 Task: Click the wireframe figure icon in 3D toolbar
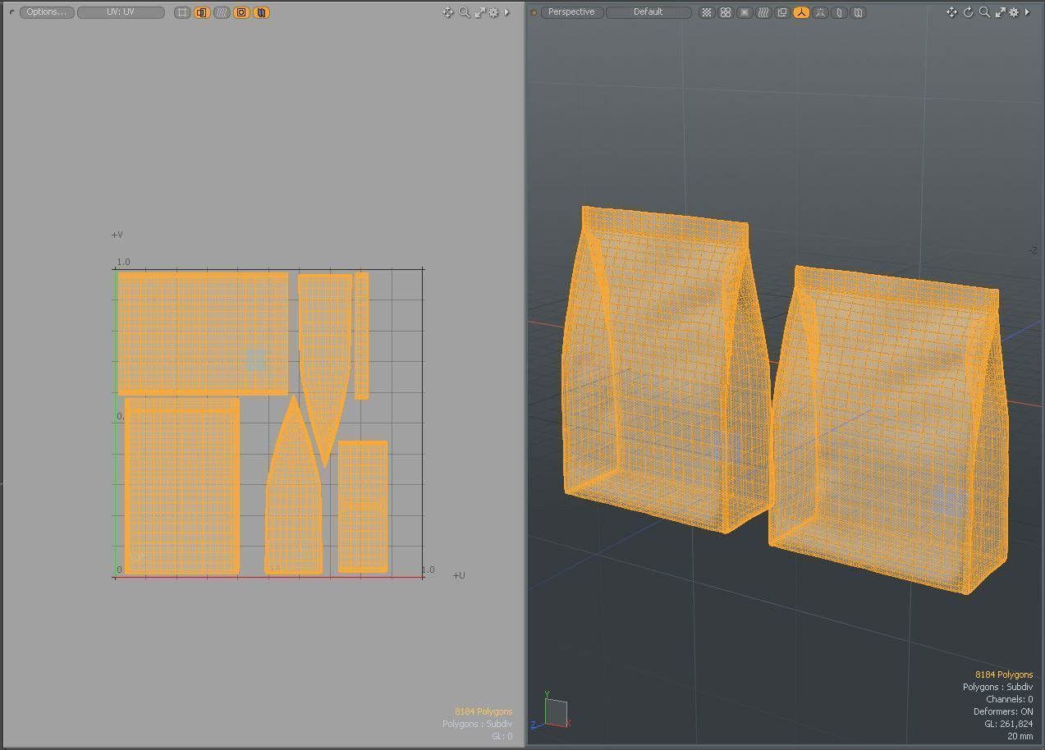(820, 12)
